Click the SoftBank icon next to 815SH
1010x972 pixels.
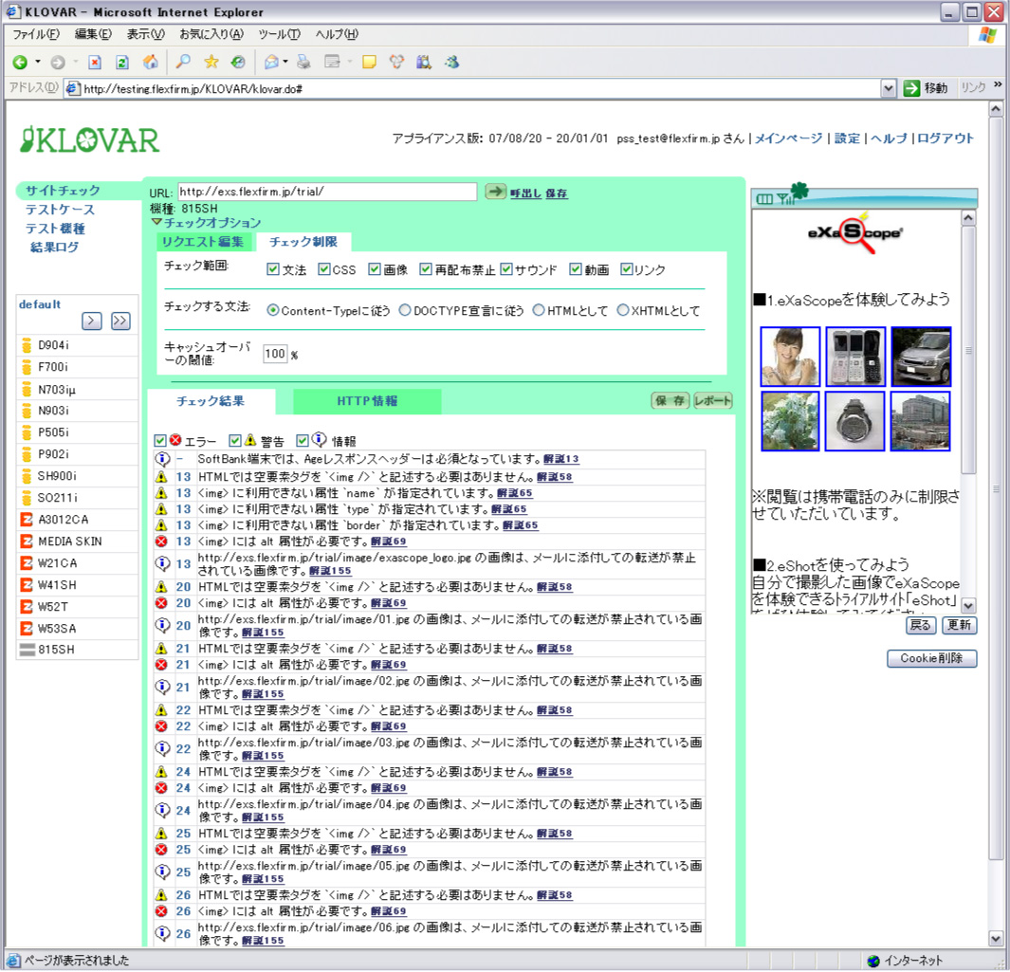click(27, 651)
